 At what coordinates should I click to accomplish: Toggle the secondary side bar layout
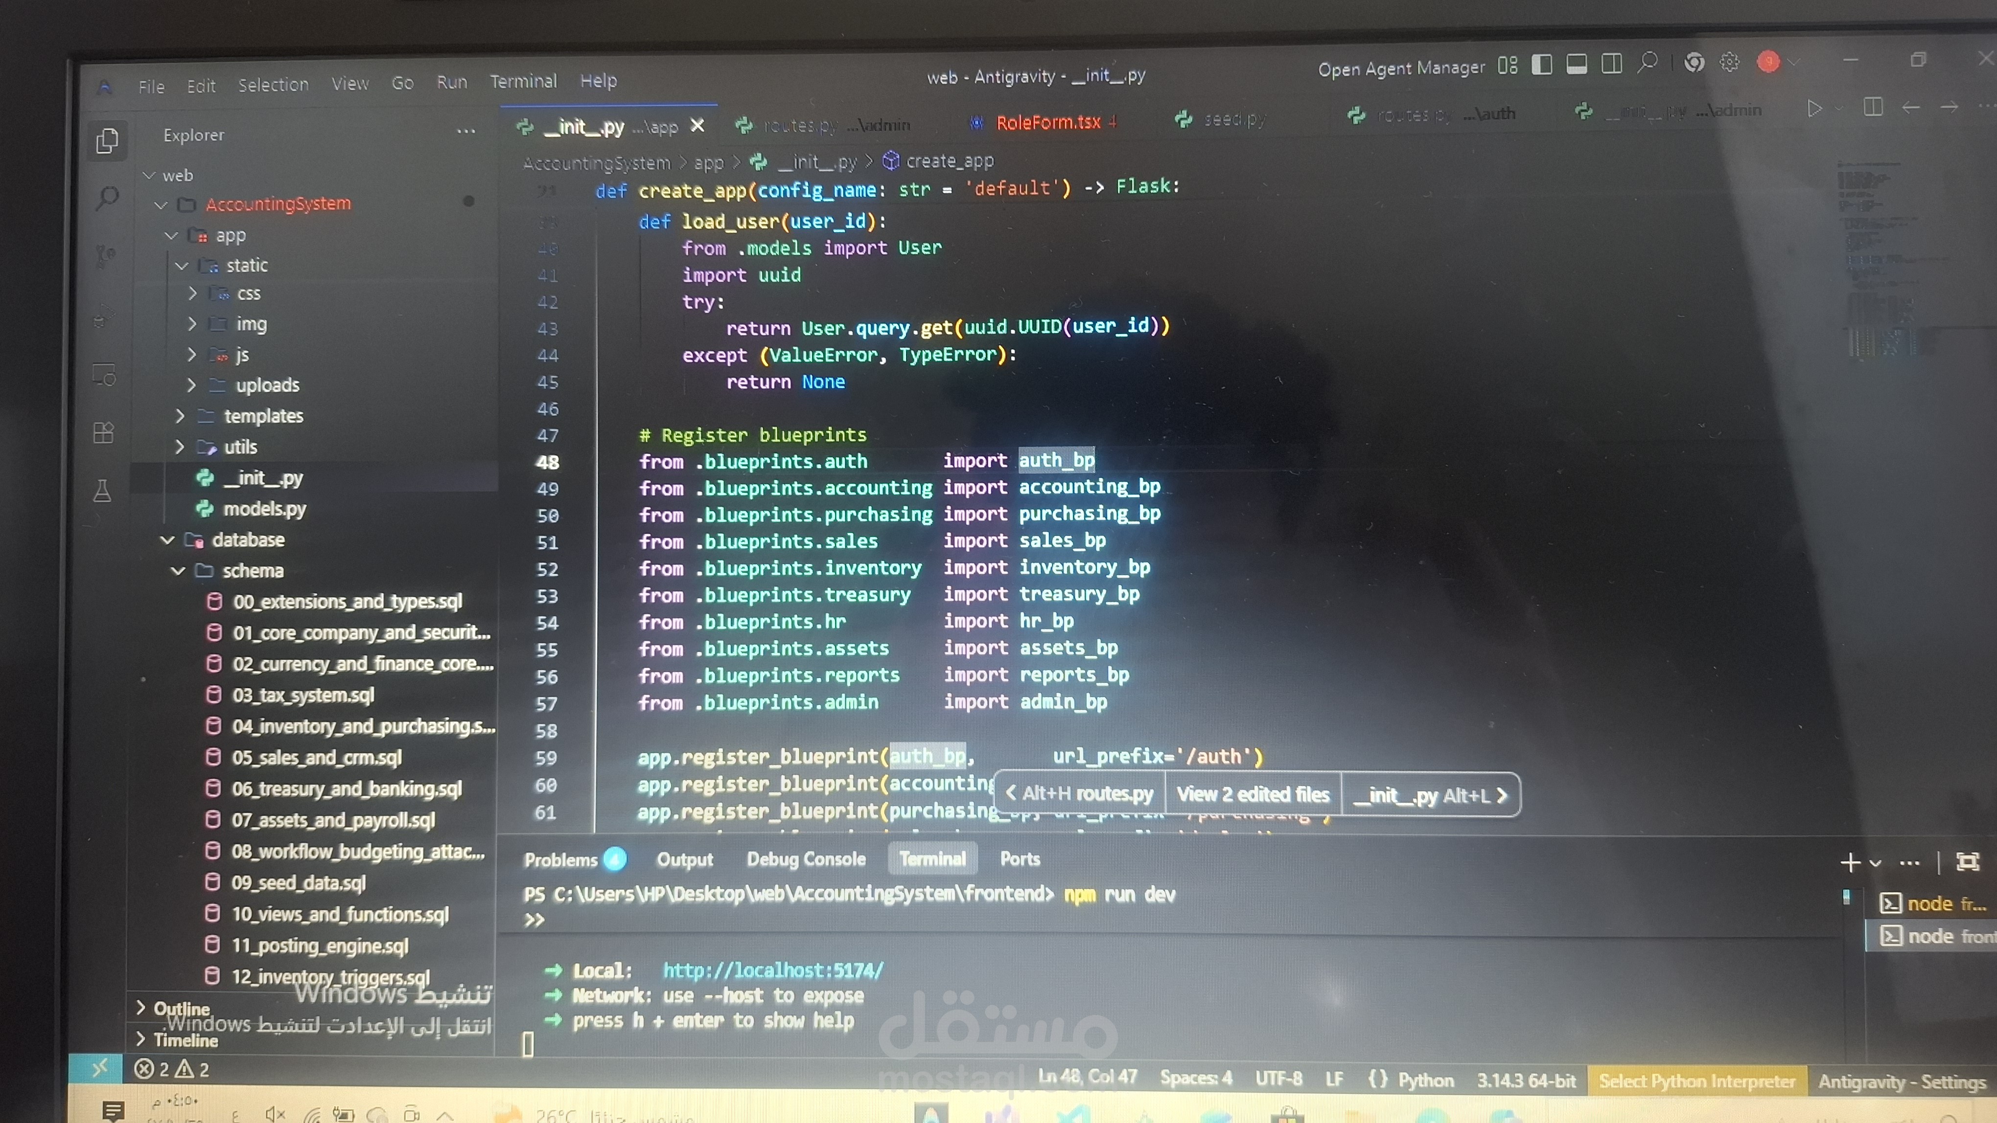[x=1611, y=64]
